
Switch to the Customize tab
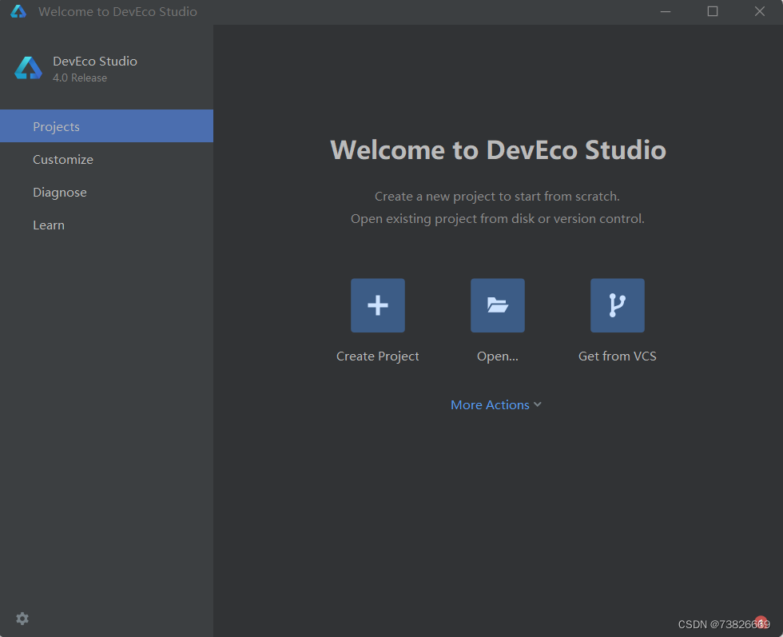point(106,159)
